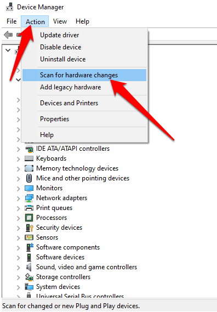Screen dimensions: 217x312
Task: Click the back arrow toolbar icon
Action: tap(8, 35)
